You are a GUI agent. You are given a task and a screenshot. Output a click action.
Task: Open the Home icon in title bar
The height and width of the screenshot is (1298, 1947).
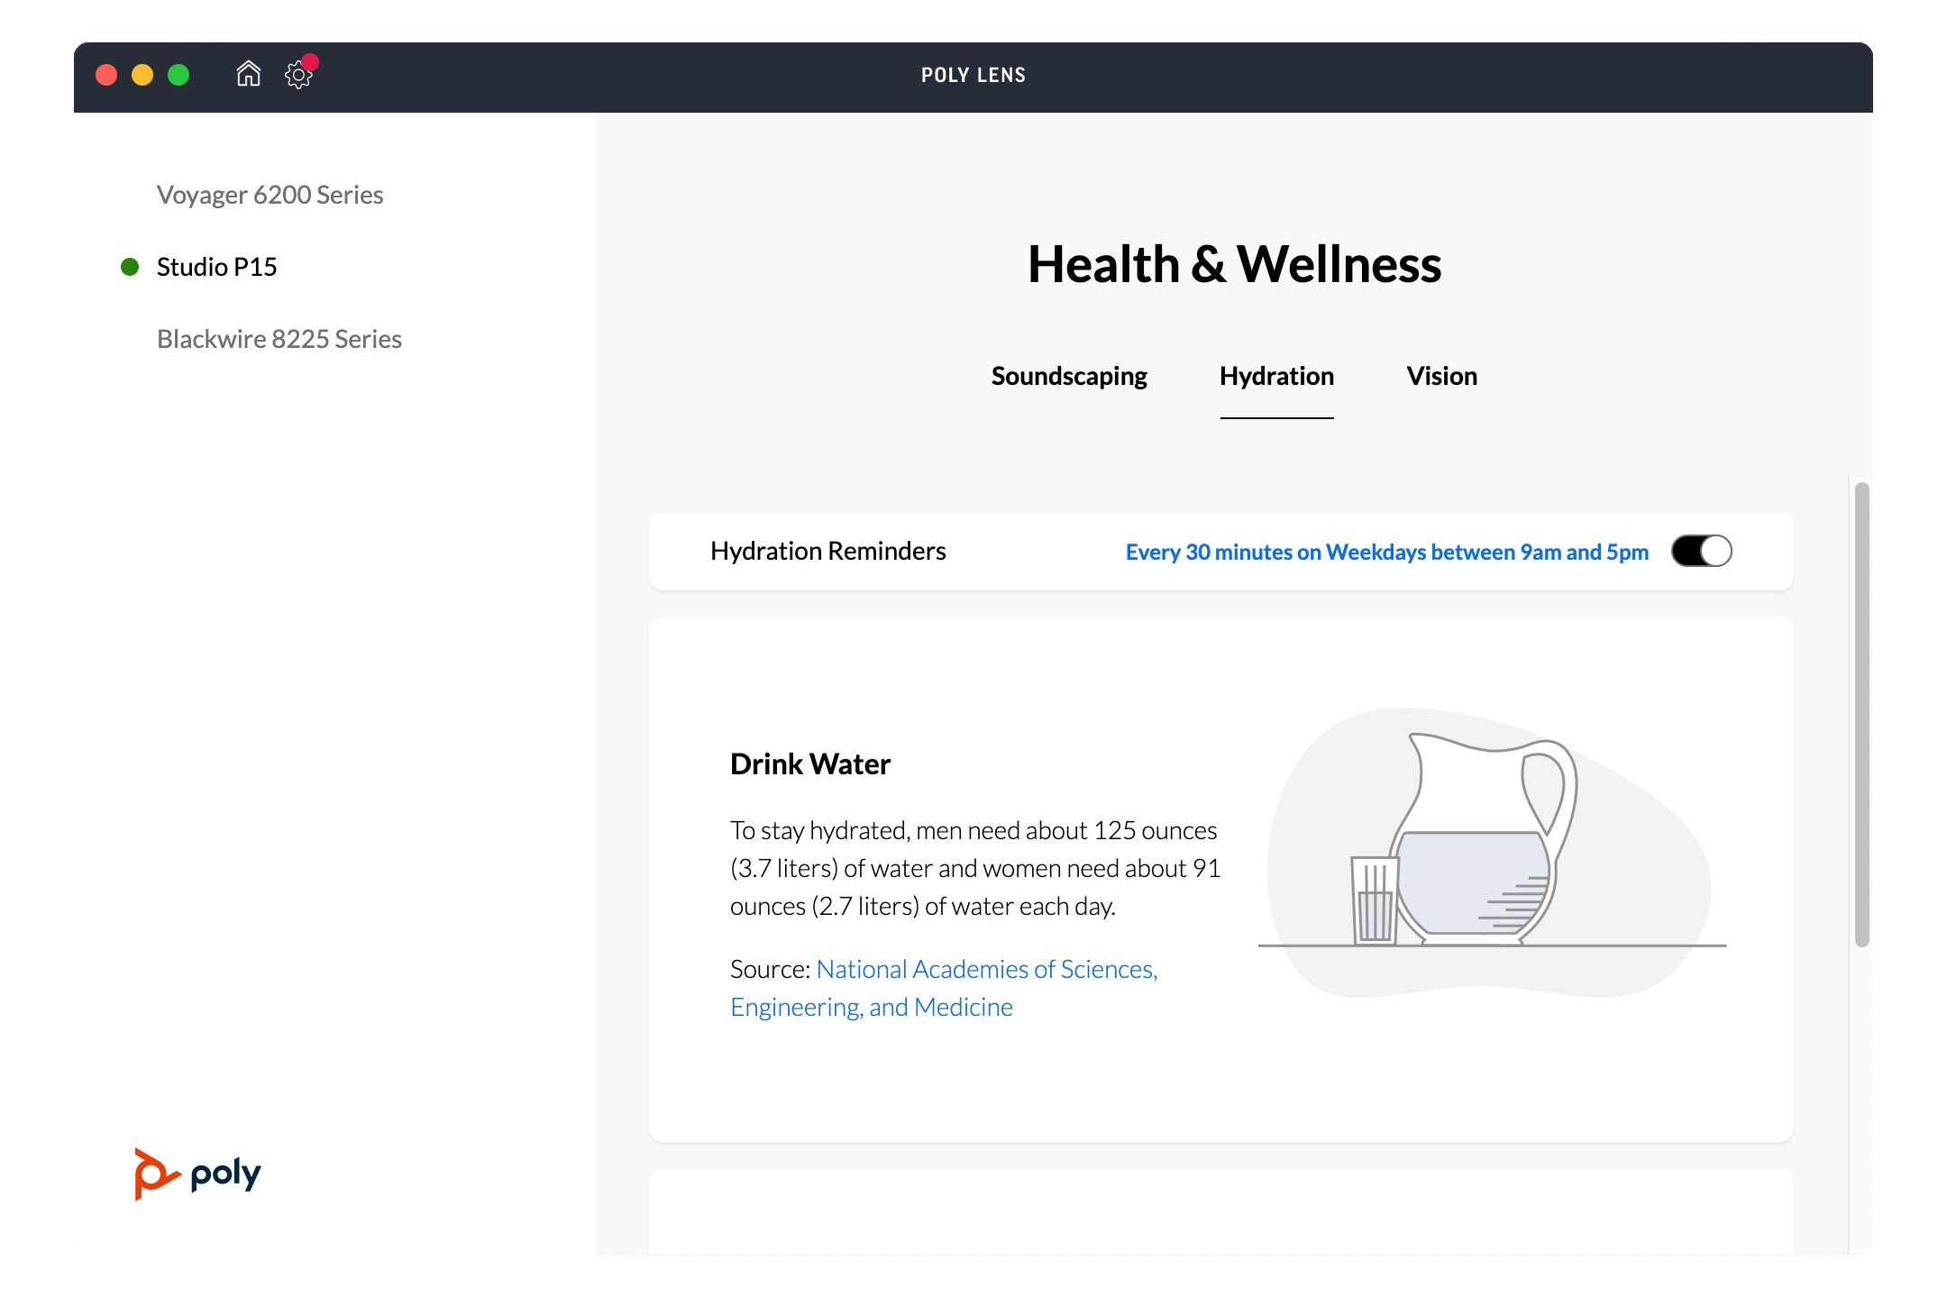coord(248,74)
